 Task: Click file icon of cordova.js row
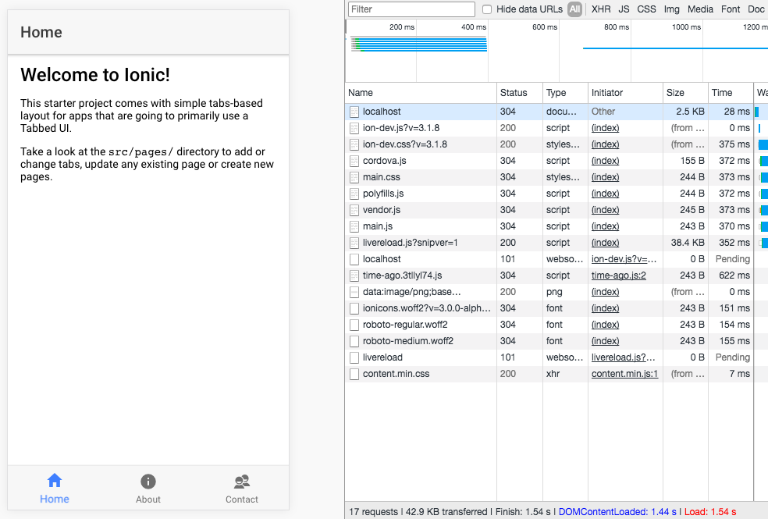point(354,161)
